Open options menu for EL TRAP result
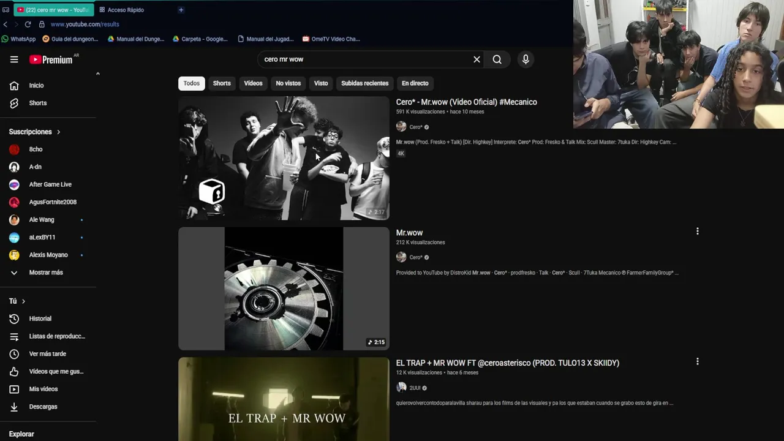 (x=697, y=362)
